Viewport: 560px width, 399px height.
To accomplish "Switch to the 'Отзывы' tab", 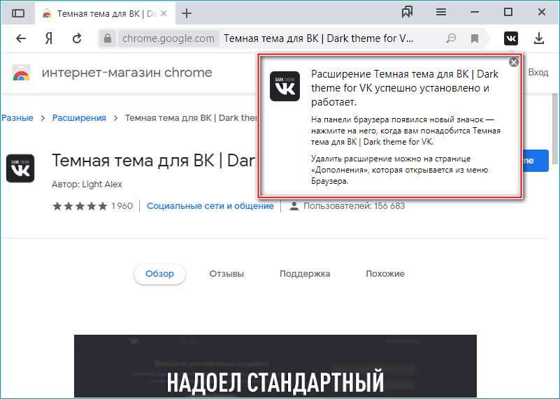I will [227, 274].
